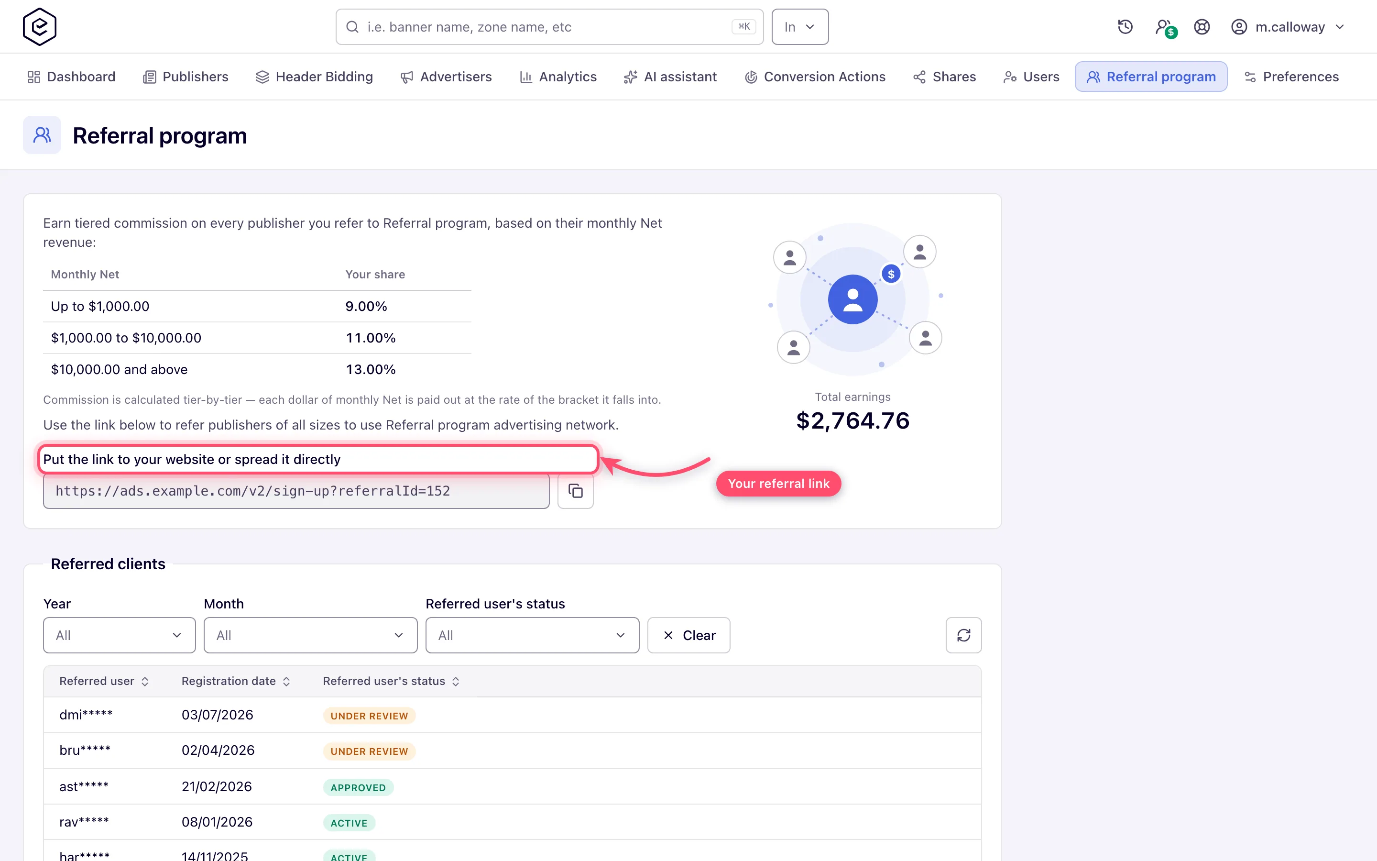The image size is (1377, 861).
Task: Open the Shares tab
Action: [x=945, y=77]
